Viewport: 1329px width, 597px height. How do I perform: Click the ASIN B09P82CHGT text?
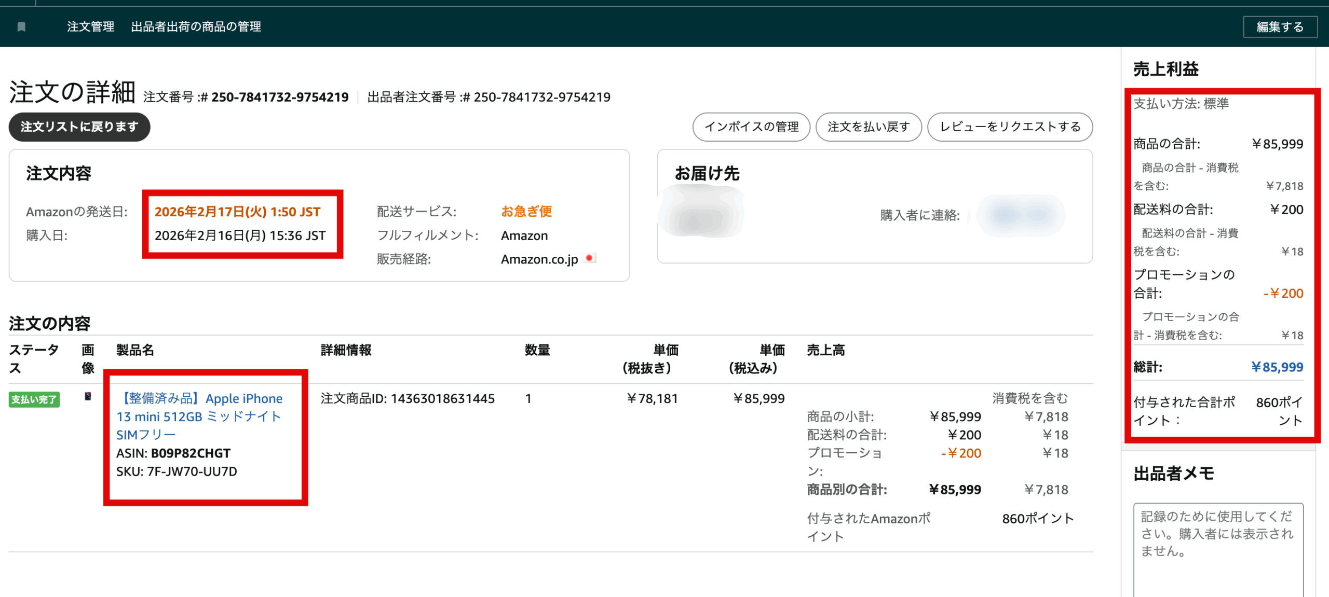tap(173, 453)
